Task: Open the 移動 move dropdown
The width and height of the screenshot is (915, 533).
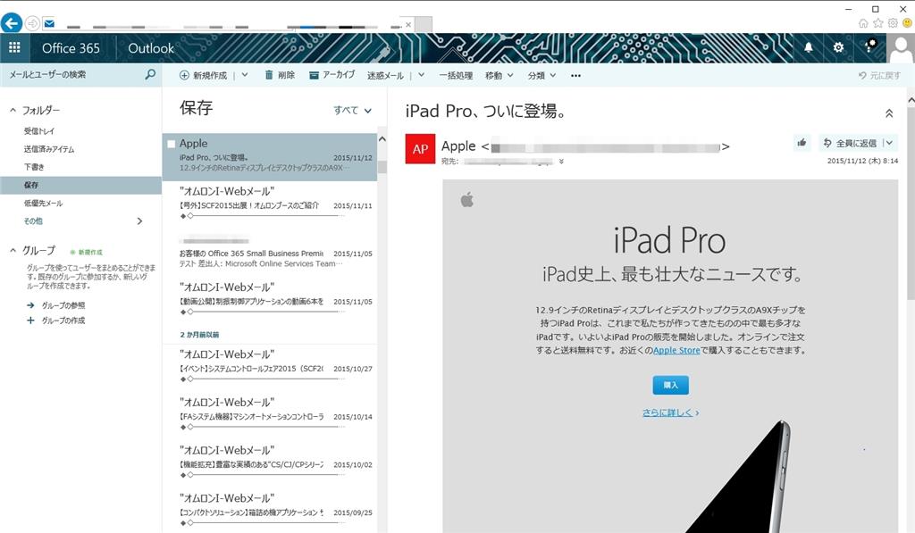Action: [499, 75]
